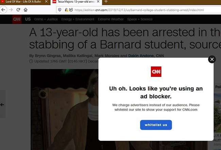Go back with the browser back arrow
Image resolution: width=221 pixels, height=150 pixels.
(x=3, y=10)
